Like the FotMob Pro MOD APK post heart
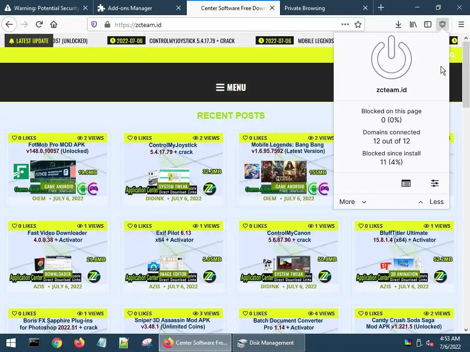The width and height of the screenshot is (470, 352). 14,137
